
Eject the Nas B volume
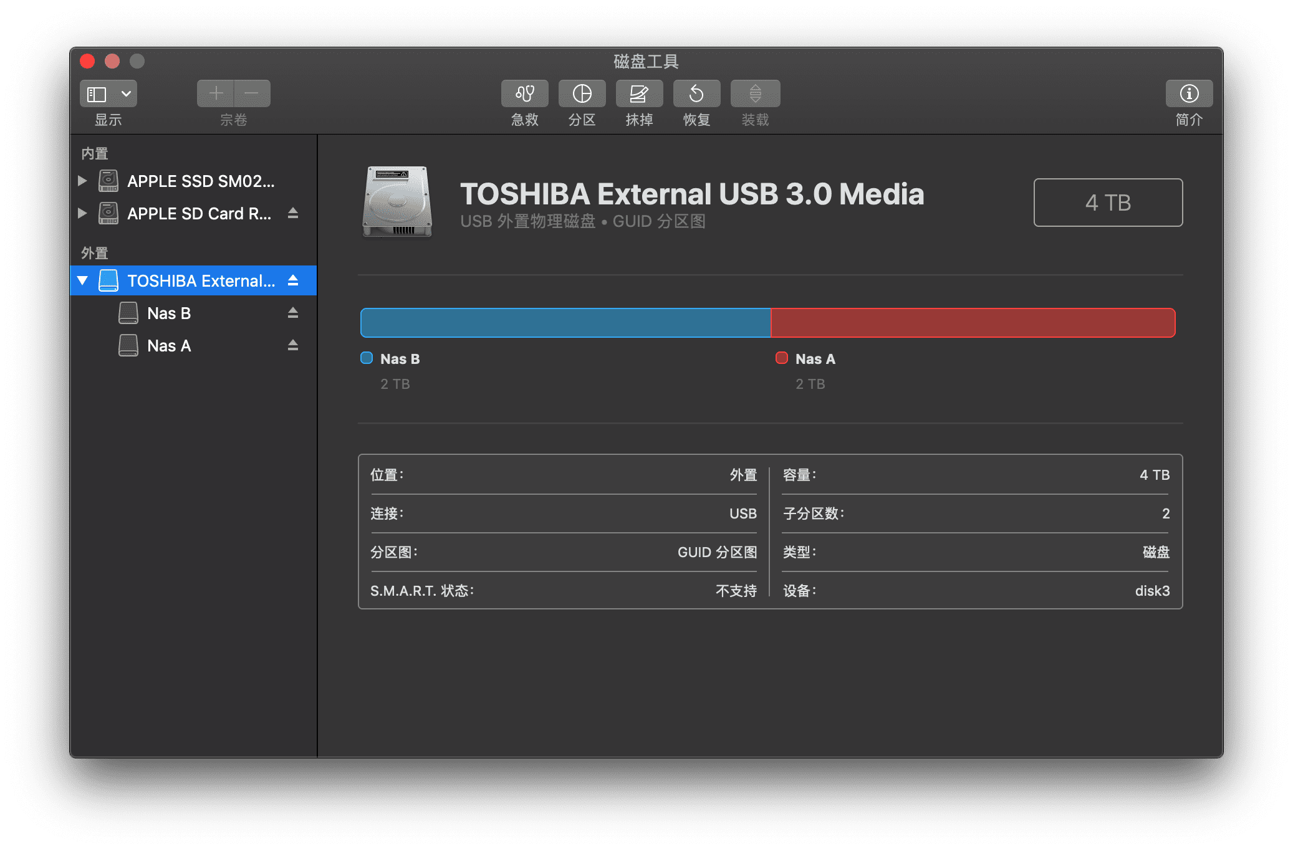coord(293,313)
